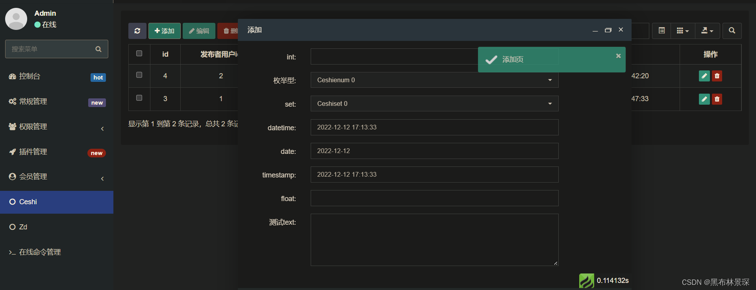
Task: Open the export dropdown button
Action: click(707, 31)
